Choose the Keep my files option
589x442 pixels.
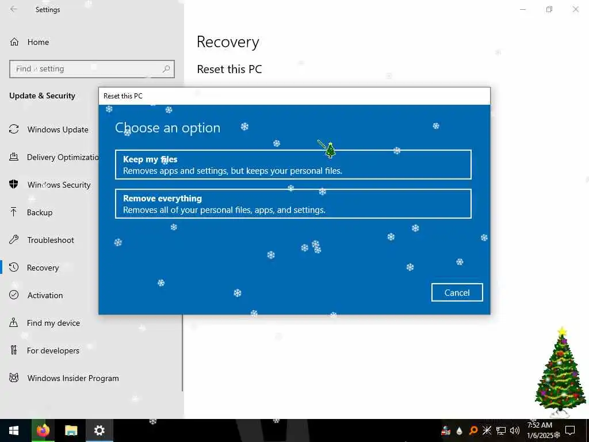point(293,165)
